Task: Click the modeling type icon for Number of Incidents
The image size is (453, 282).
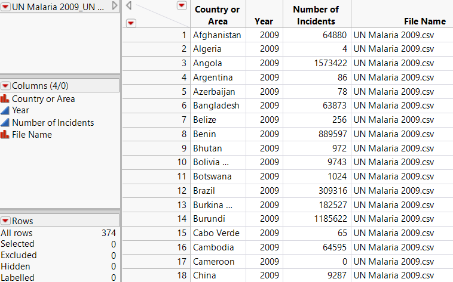Action: click(x=5, y=123)
